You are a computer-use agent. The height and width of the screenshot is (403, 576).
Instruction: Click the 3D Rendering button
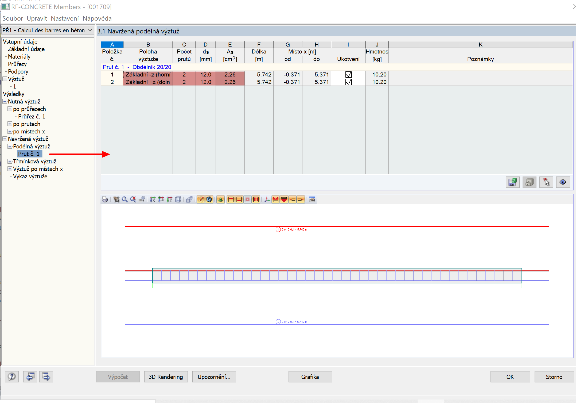coord(166,377)
